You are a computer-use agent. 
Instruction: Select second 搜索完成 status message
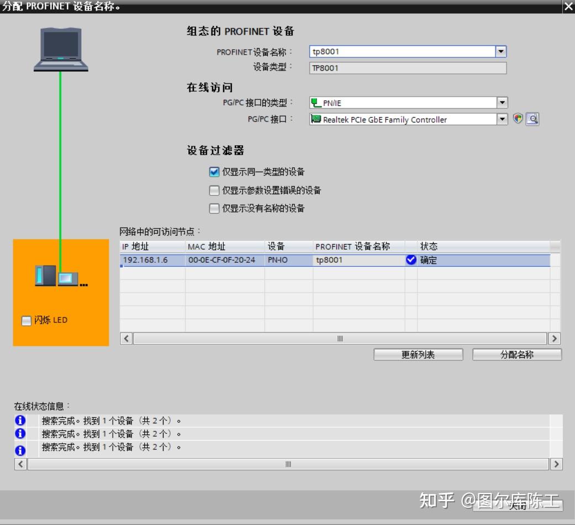[x=111, y=434]
